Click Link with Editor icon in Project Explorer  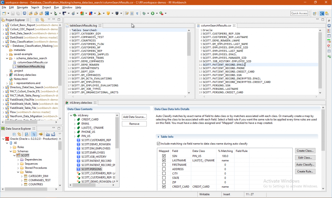42,20
